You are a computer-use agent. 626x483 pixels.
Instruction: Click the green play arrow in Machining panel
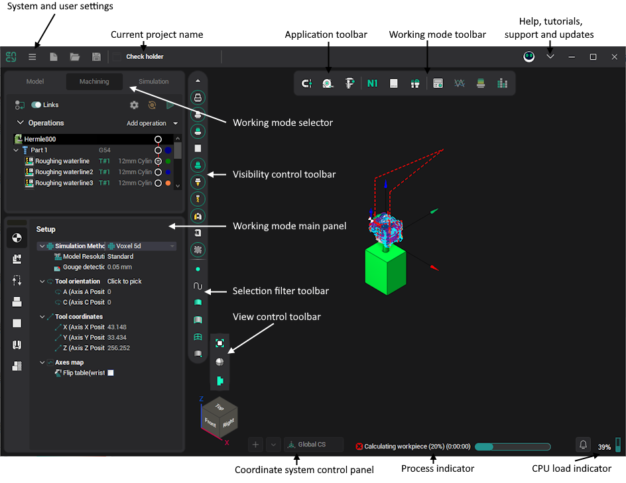coord(170,105)
